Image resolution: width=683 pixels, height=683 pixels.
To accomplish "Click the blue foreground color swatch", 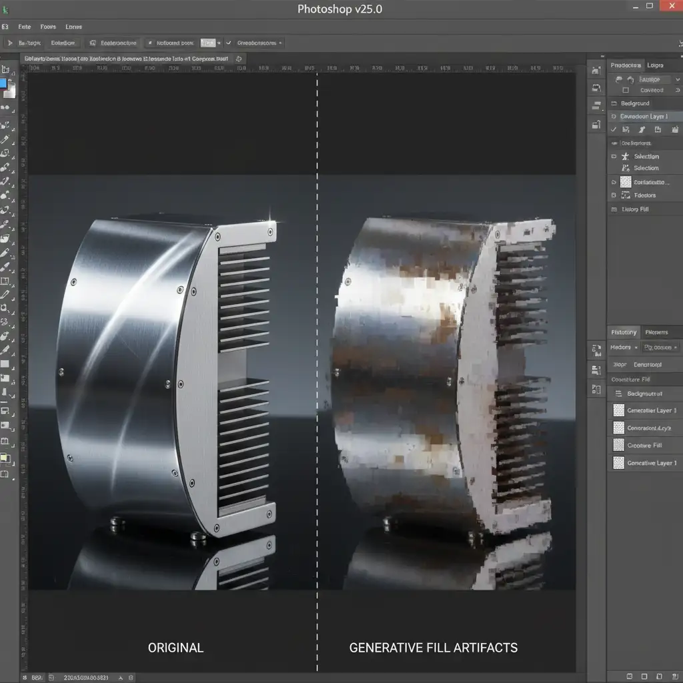I will pos(3,83).
